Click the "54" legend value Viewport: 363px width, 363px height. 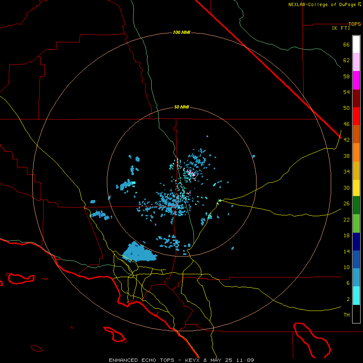(346, 92)
